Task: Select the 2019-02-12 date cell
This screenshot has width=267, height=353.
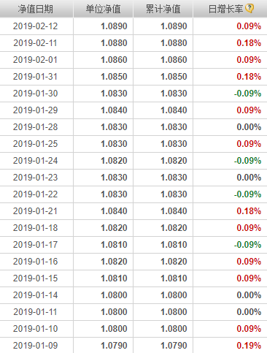Action: click(x=36, y=26)
